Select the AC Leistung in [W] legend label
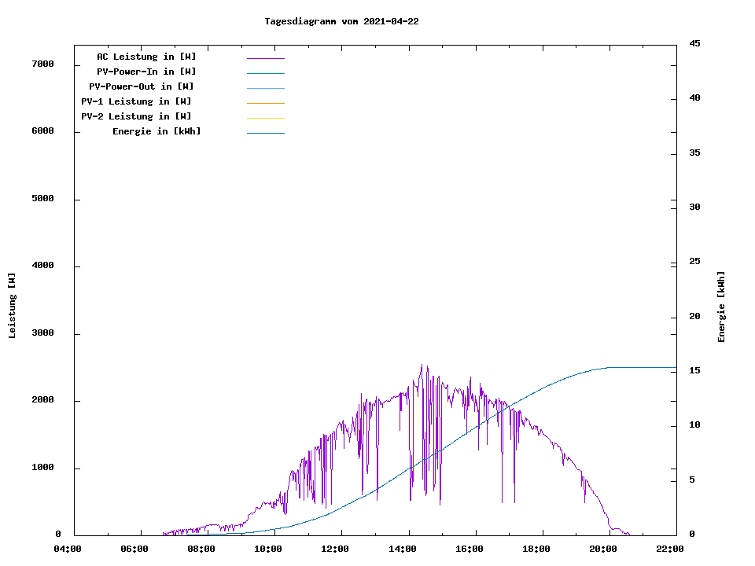This screenshot has height=566, width=755. tap(146, 57)
